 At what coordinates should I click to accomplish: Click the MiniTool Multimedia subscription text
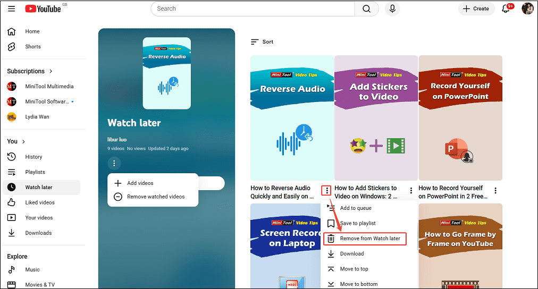(x=49, y=87)
